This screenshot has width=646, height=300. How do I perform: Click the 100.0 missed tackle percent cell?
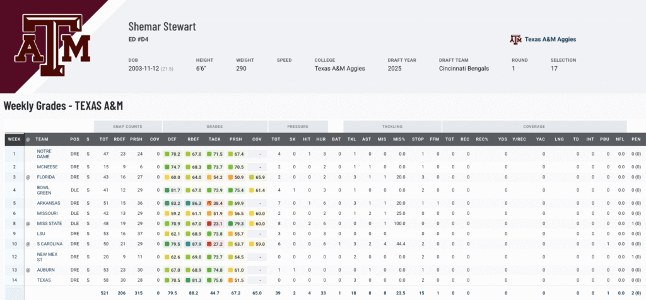click(x=399, y=224)
